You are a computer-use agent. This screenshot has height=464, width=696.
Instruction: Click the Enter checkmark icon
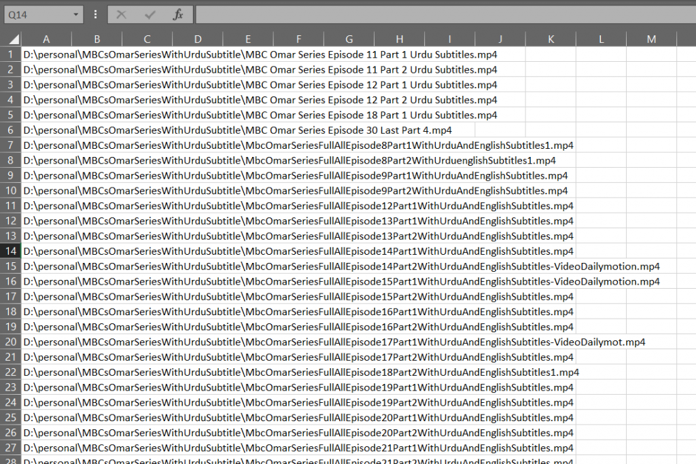(150, 15)
